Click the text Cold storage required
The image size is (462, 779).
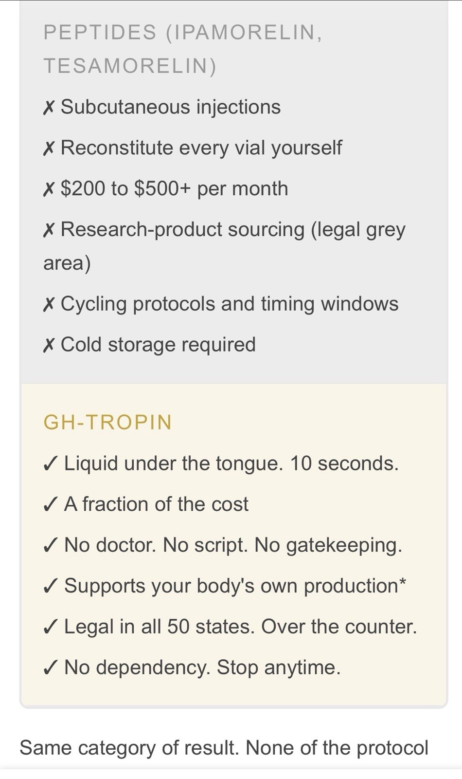[158, 345]
